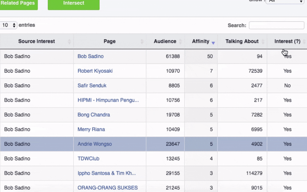This screenshot has width=307, height=192.
Task: Open ORANG-ORANG SUKSES page link
Action: coord(107,188)
